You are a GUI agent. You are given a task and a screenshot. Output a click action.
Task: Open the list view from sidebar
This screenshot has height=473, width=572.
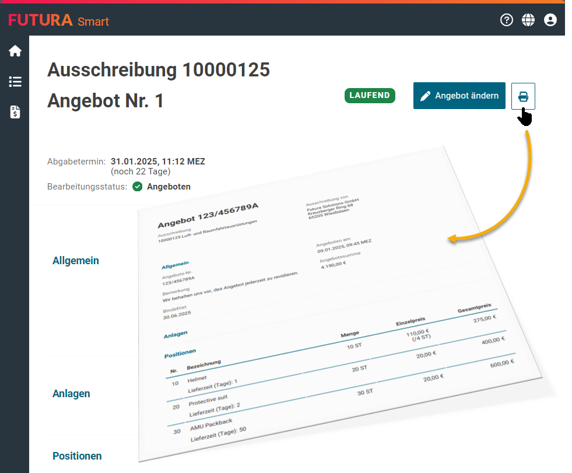coord(15,82)
